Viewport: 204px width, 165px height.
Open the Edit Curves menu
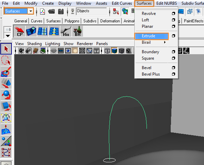(x=122, y=3)
